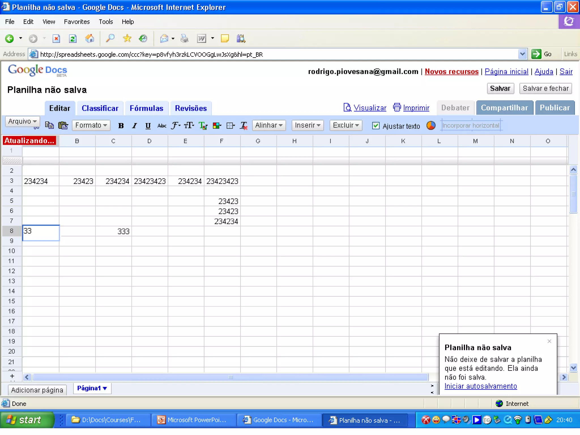Viewport: 580px width, 435px height.
Task: Toggle the Ajustar texto checkbox
Action: 376,125
